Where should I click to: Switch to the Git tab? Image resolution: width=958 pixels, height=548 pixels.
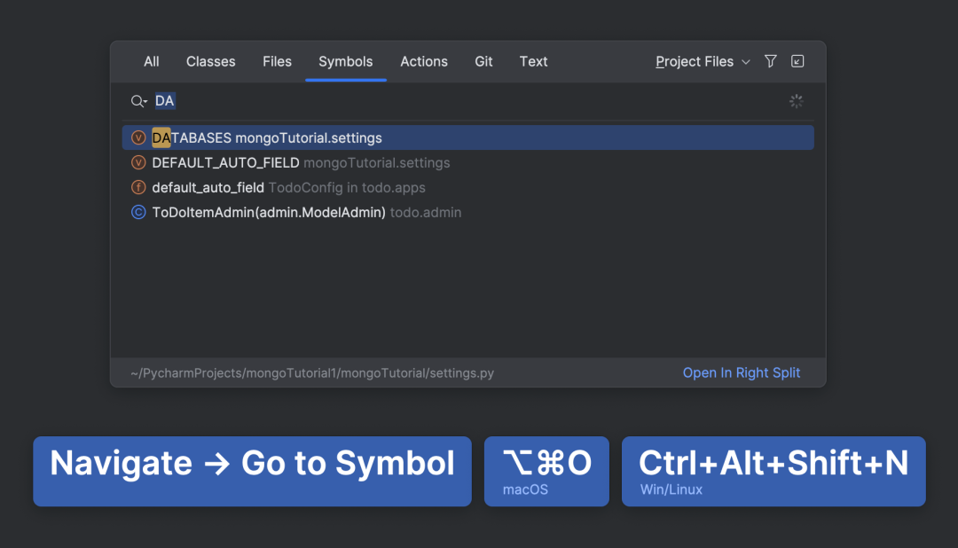click(484, 62)
